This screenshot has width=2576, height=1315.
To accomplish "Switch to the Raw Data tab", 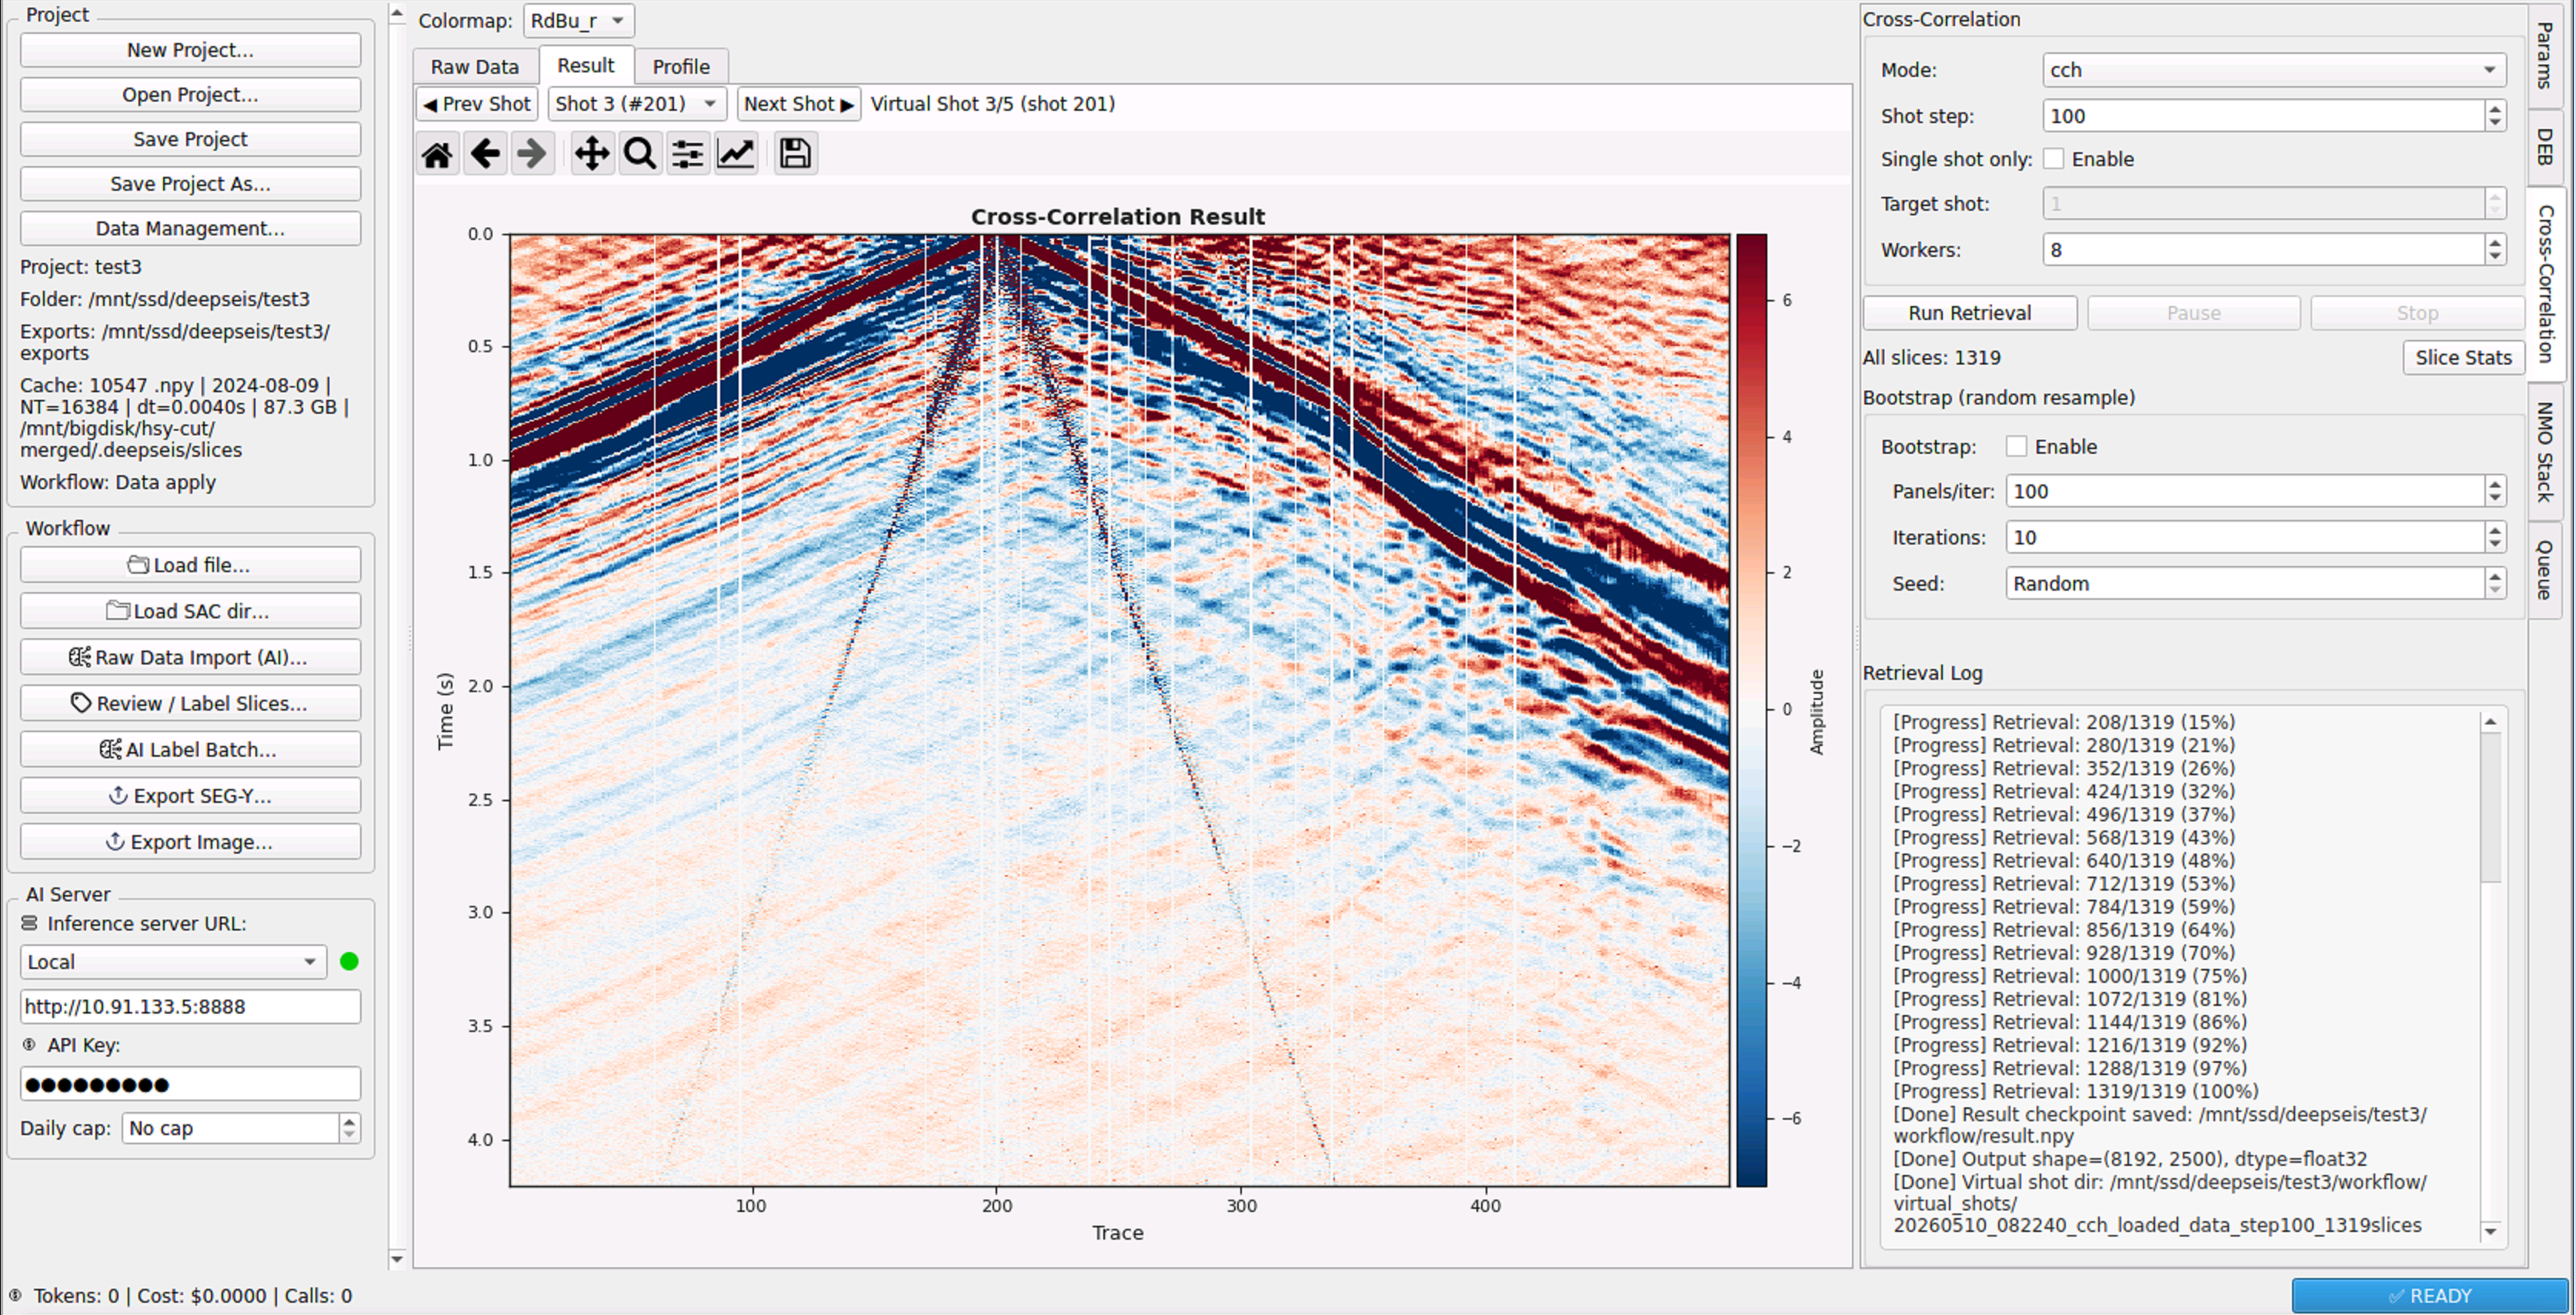I will point(475,67).
